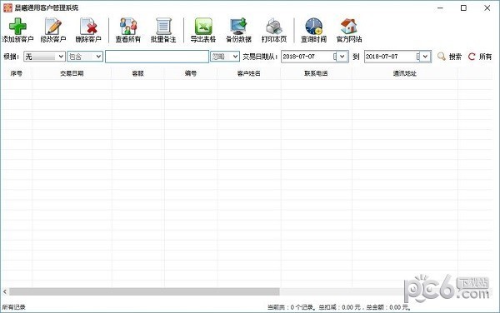Expand the end date picker after 到
Image resolution: width=500 pixels, height=313 pixels.
(x=425, y=57)
